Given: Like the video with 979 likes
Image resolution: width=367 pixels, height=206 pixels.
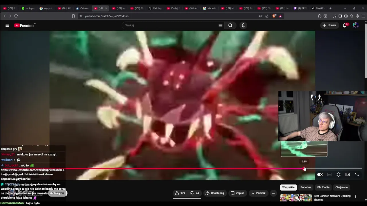Looking at the screenshot, I should point(180,193).
